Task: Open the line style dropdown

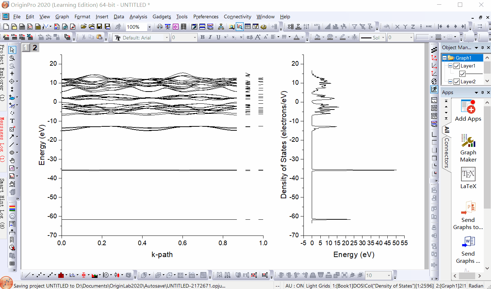Action: pyautogui.click(x=383, y=38)
